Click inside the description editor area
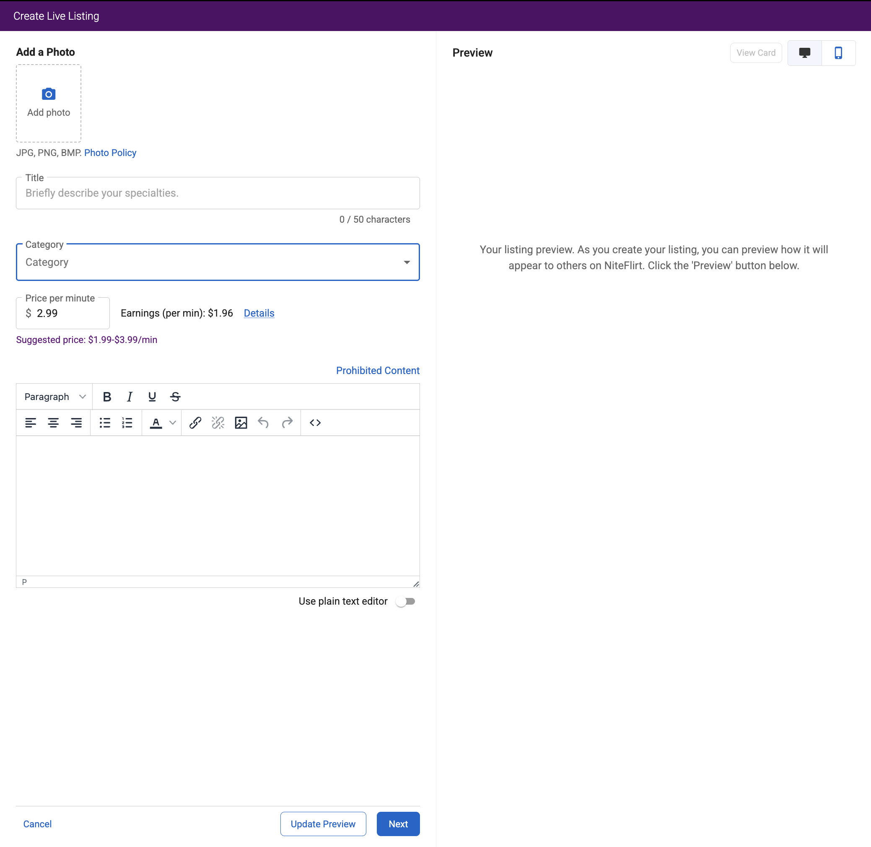The image size is (871, 847). [218, 505]
